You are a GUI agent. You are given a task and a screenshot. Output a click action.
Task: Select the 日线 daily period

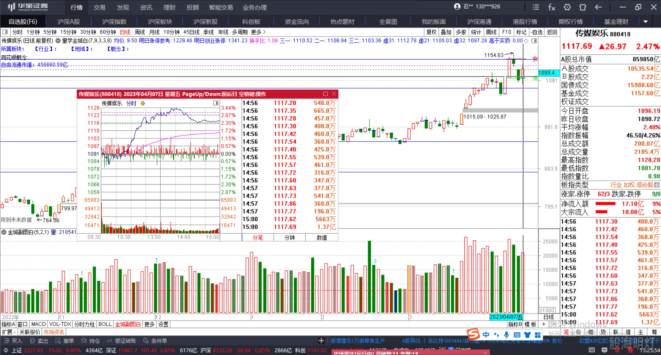pyautogui.click(x=125, y=32)
